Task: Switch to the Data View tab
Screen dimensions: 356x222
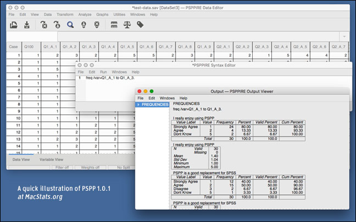Action: (21, 160)
